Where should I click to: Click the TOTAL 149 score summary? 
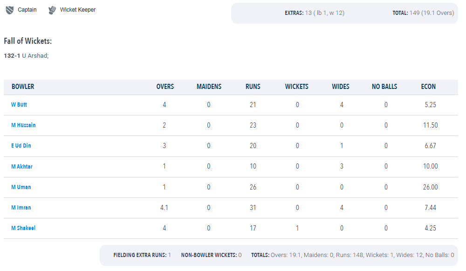[x=423, y=13]
